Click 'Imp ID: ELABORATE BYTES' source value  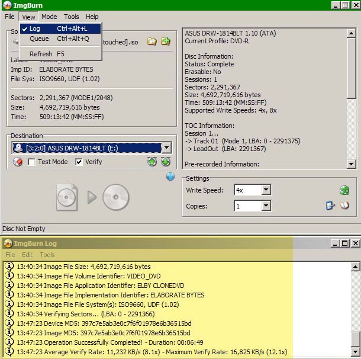(x=66, y=69)
